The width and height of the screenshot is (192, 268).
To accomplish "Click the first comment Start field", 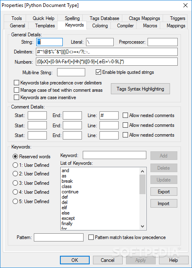I will coord(37,115).
